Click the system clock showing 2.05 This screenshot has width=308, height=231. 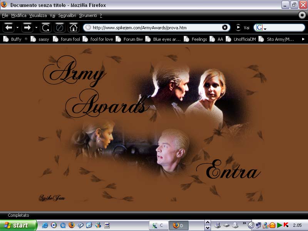[x=297, y=225]
